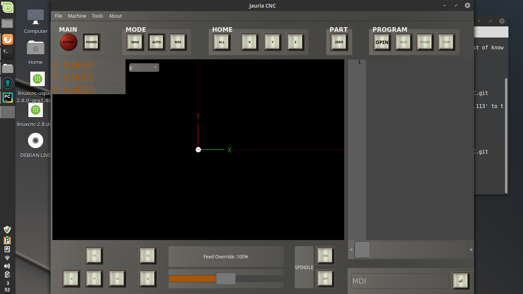Click the PART ZERO button
The width and height of the screenshot is (523, 294).
click(x=339, y=42)
